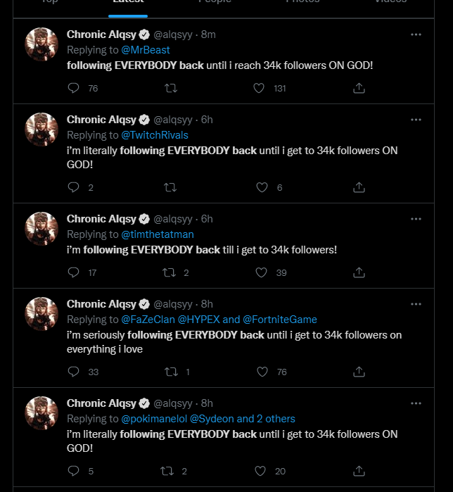Screen dimensions: 453x492
Task: Open the @TwitchRivals profile link
Action: (x=155, y=135)
